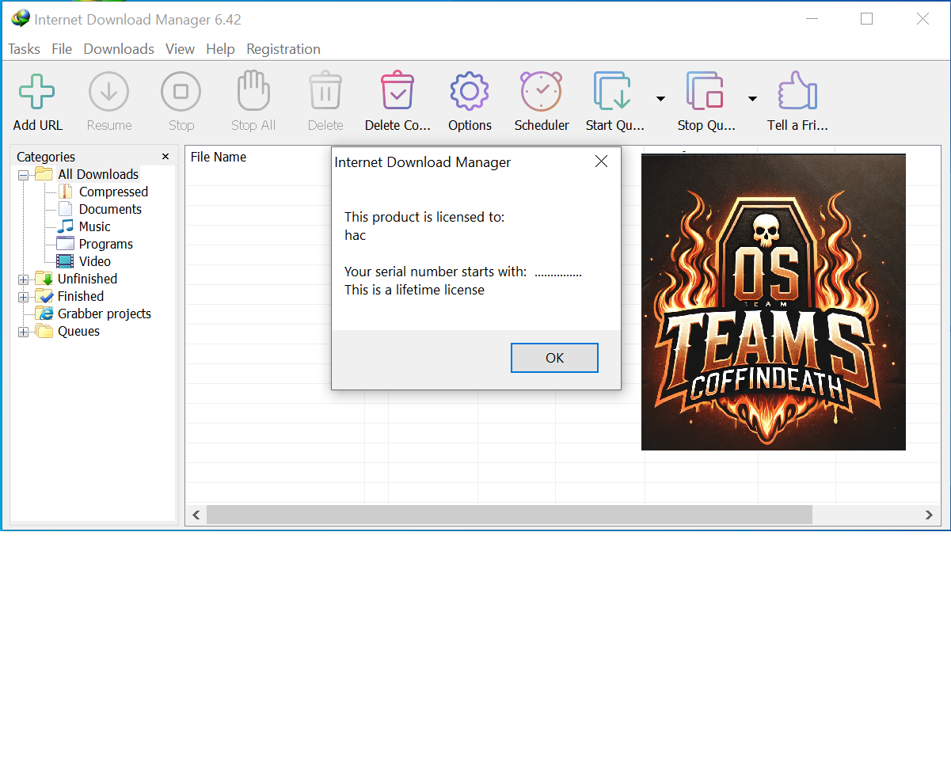Open the File menu
Screen dimensions: 951x779
click(62, 49)
